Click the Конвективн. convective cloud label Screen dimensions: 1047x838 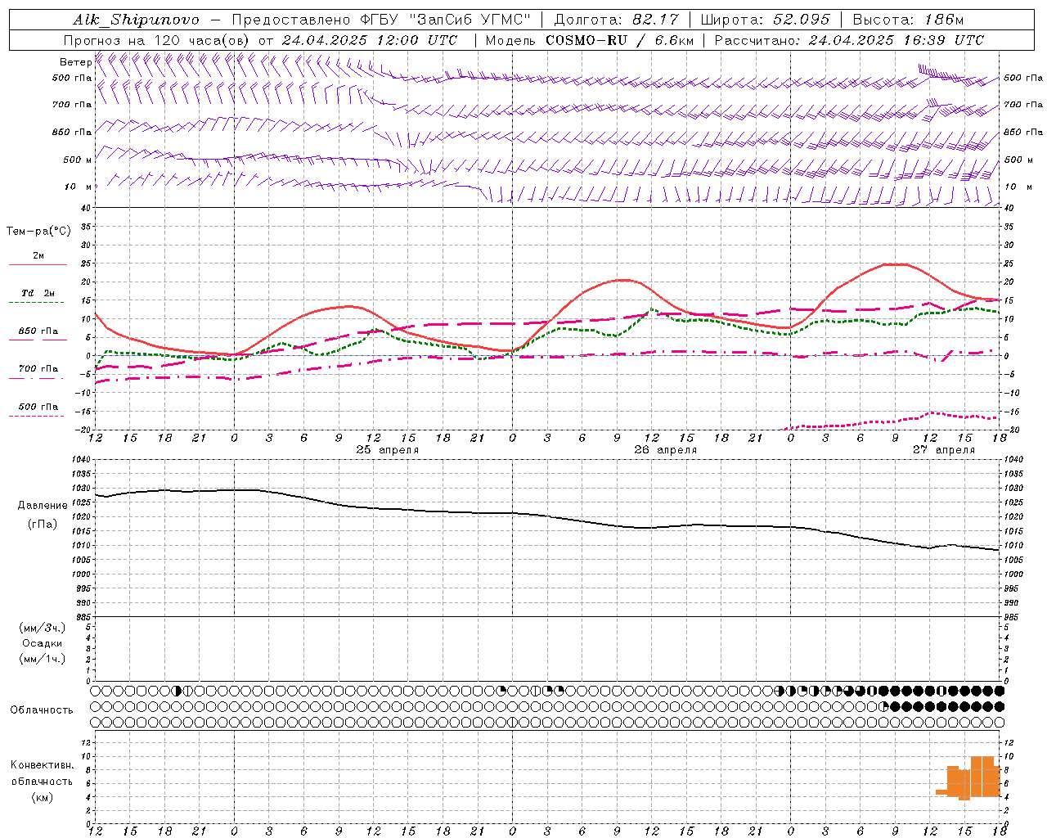coord(42,765)
